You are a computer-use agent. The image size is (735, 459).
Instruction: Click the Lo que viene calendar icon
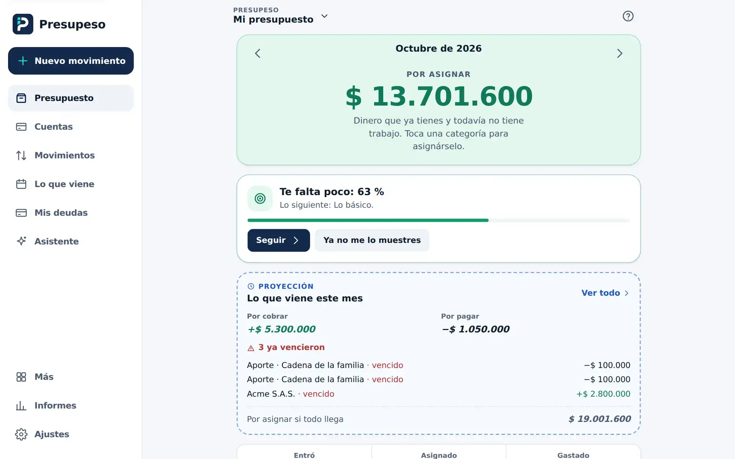(x=21, y=184)
